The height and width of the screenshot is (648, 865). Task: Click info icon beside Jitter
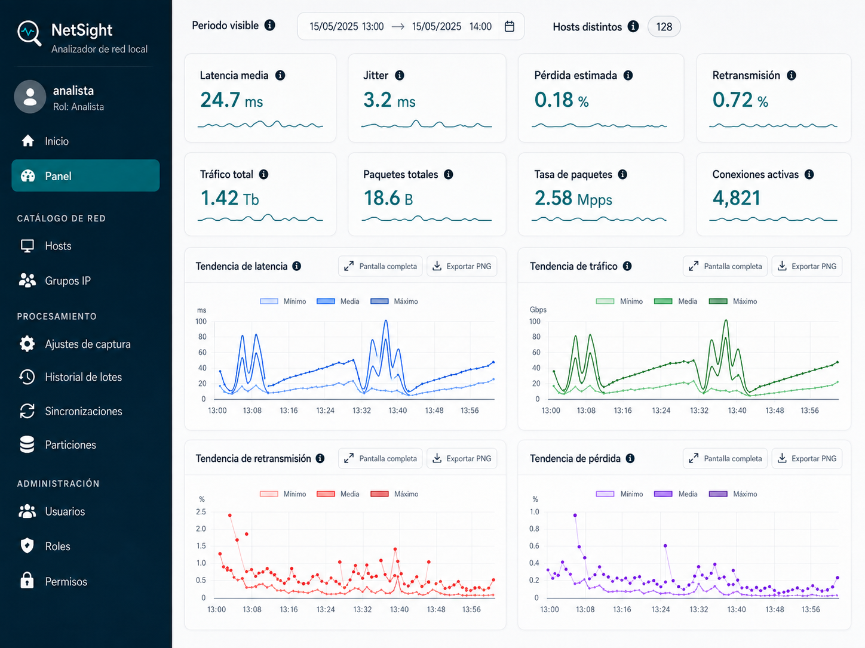[x=400, y=75]
